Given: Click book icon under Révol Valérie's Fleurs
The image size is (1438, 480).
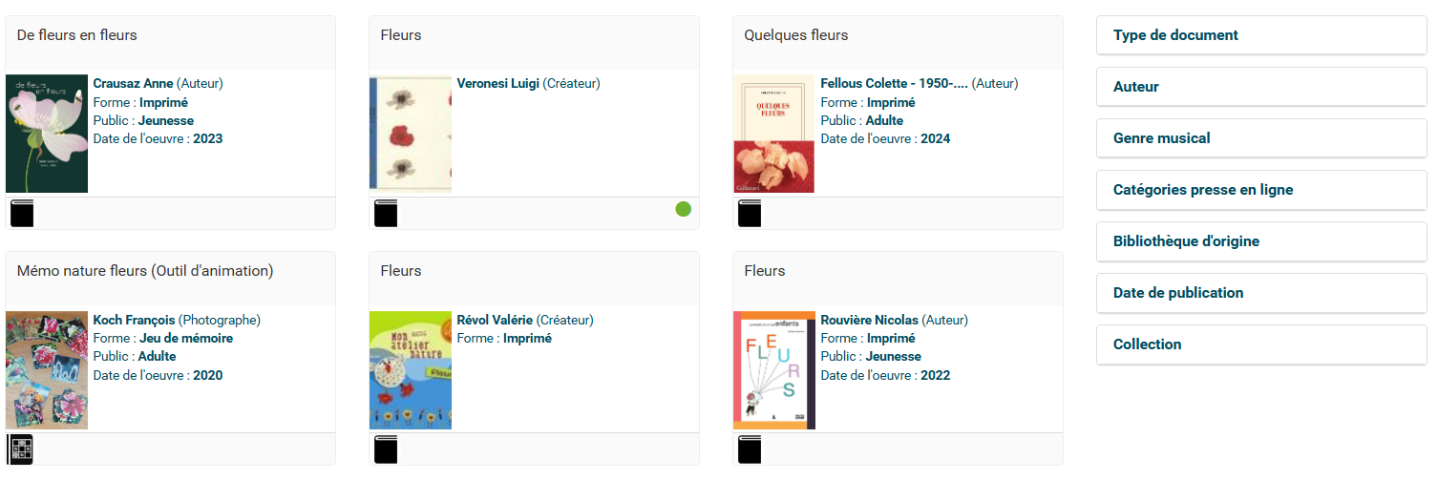Looking at the screenshot, I should [x=386, y=449].
